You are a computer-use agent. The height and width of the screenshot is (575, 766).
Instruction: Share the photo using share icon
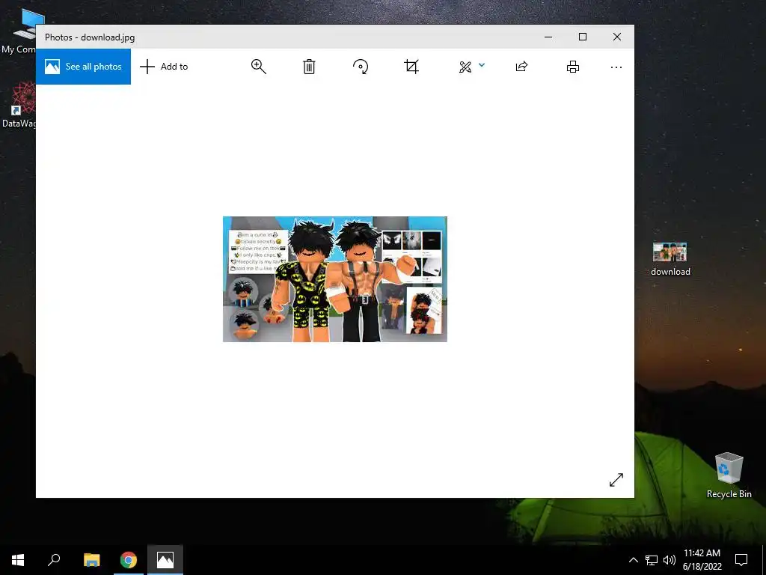pos(521,67)
